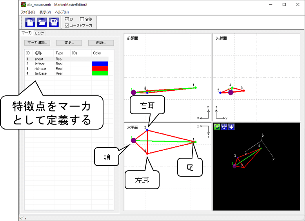Click the 矢状面 view label
This screenshot has width=305, height=221.
pyautogui.click(x=221, y=38)
